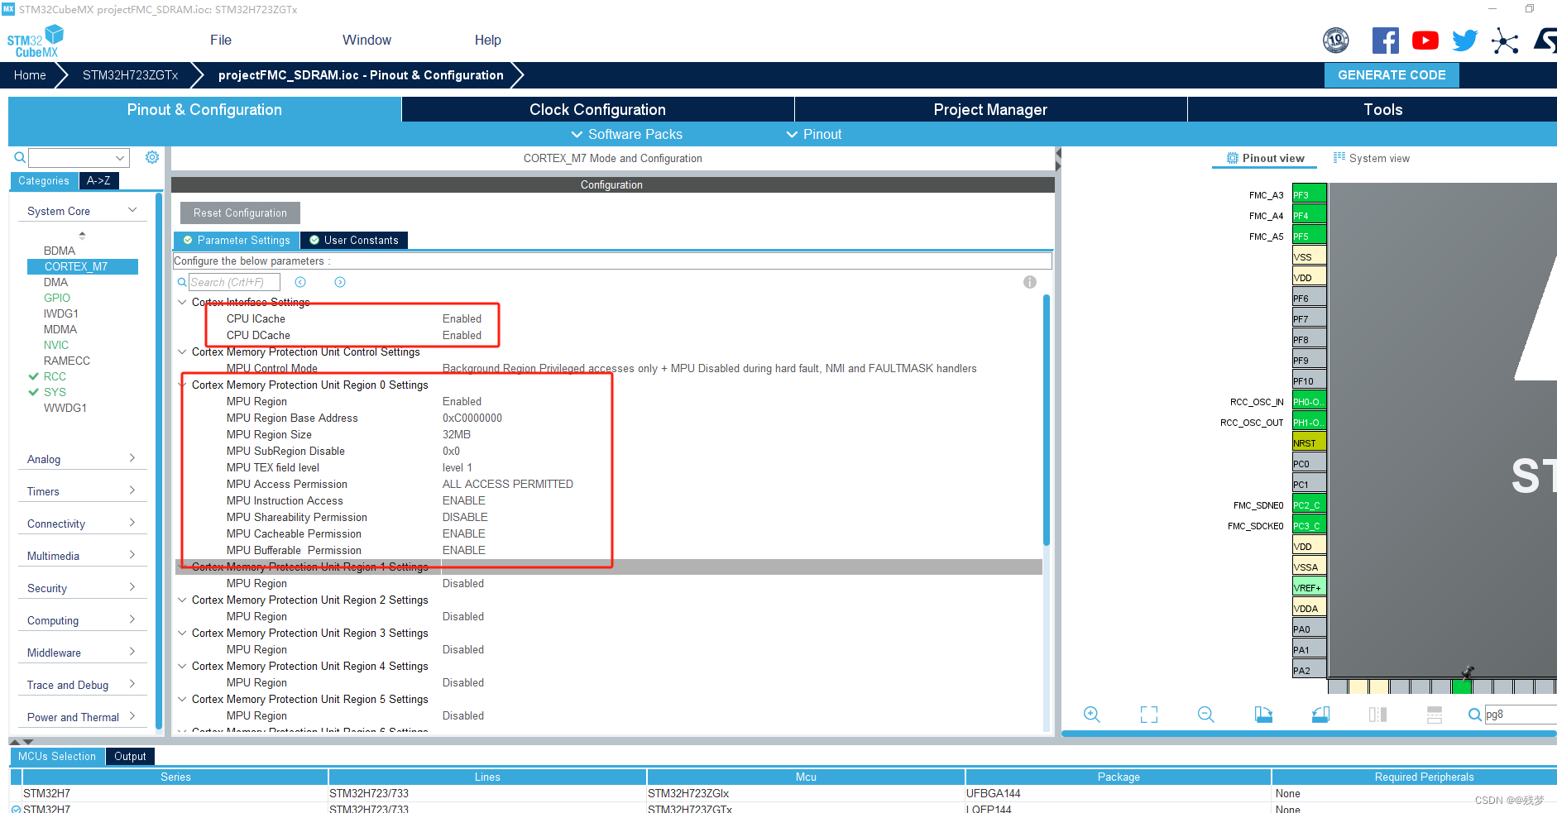Show the parameter info icon
The image size is (1557, 813).
pos(1030,282)
